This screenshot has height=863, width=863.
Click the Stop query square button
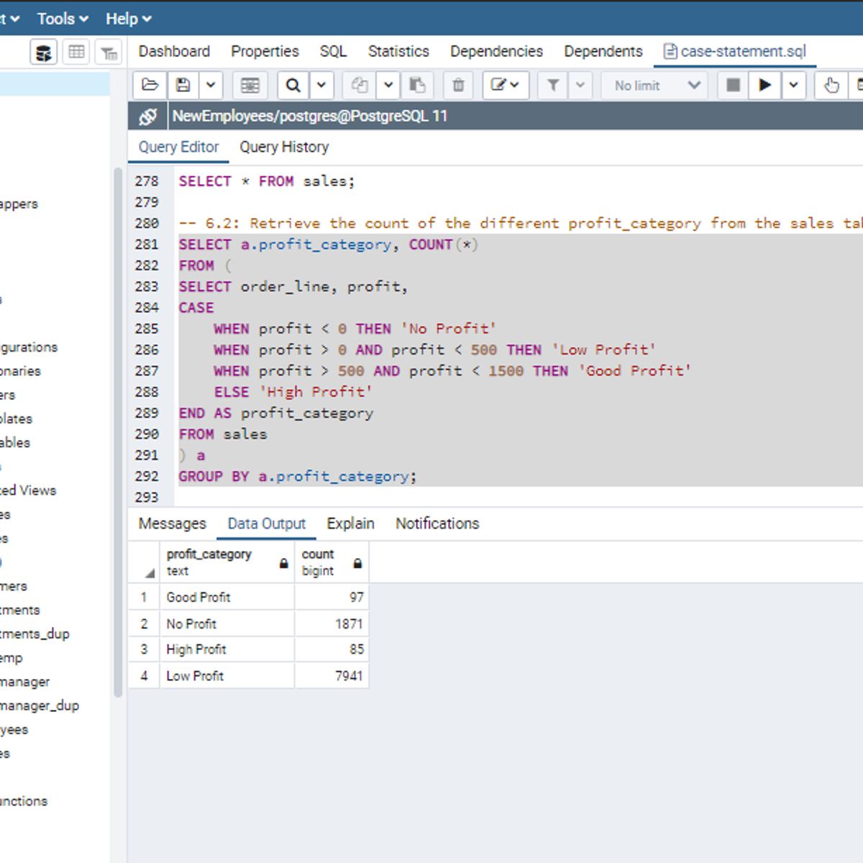tap(733, 86)
